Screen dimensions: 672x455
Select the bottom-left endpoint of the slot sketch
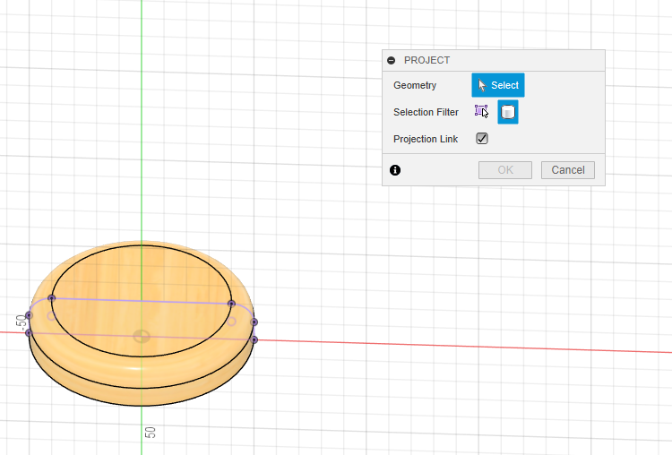(29, 333)
